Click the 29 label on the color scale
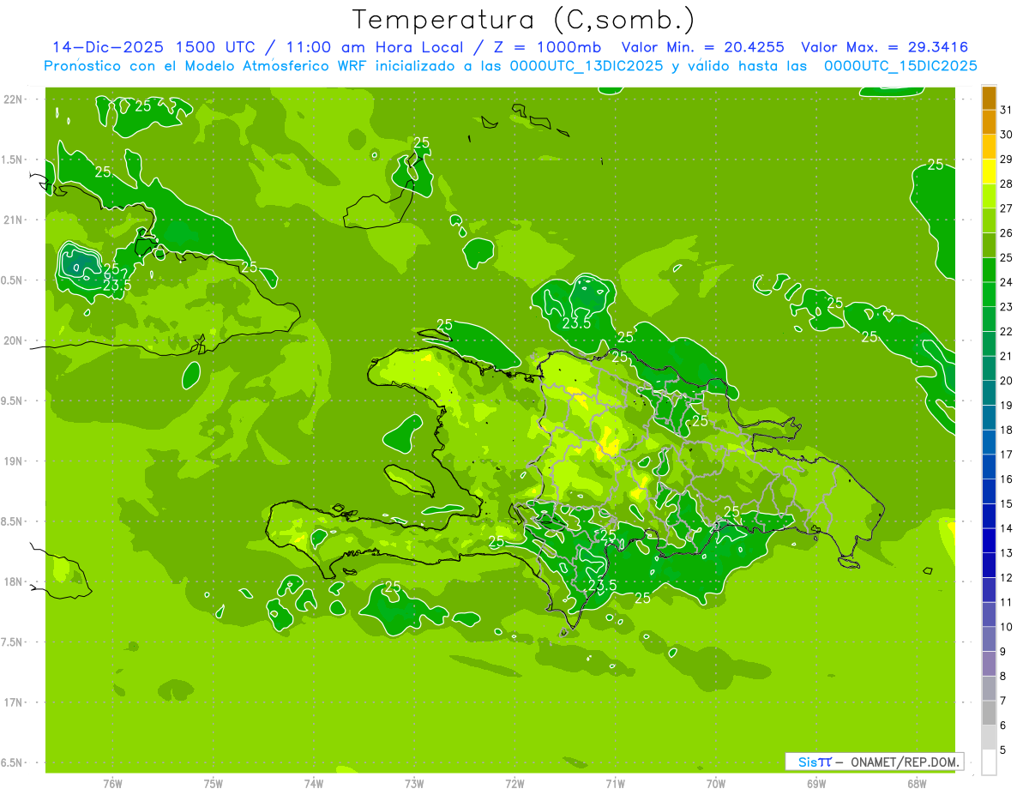This screenshot has height=795, width=1029. (1007, 159)
